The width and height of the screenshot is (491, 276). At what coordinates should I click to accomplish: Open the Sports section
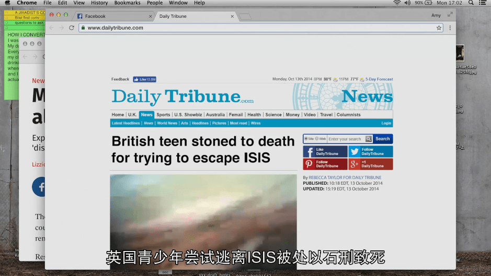pyautogui.click(x=163, y=115)
